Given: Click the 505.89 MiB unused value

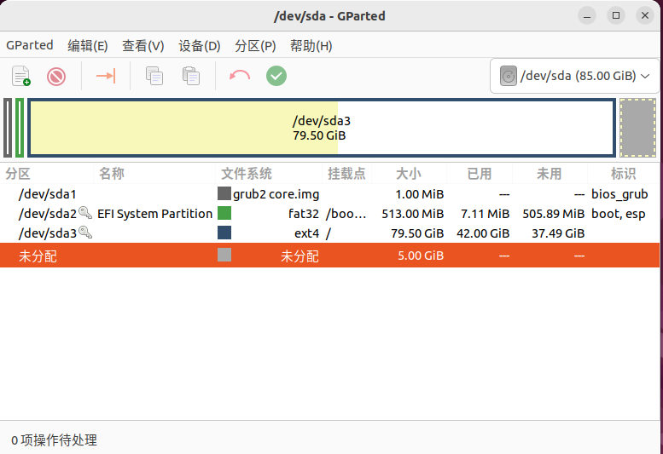Looking at the screenshot, I should [x=554, y=214].
